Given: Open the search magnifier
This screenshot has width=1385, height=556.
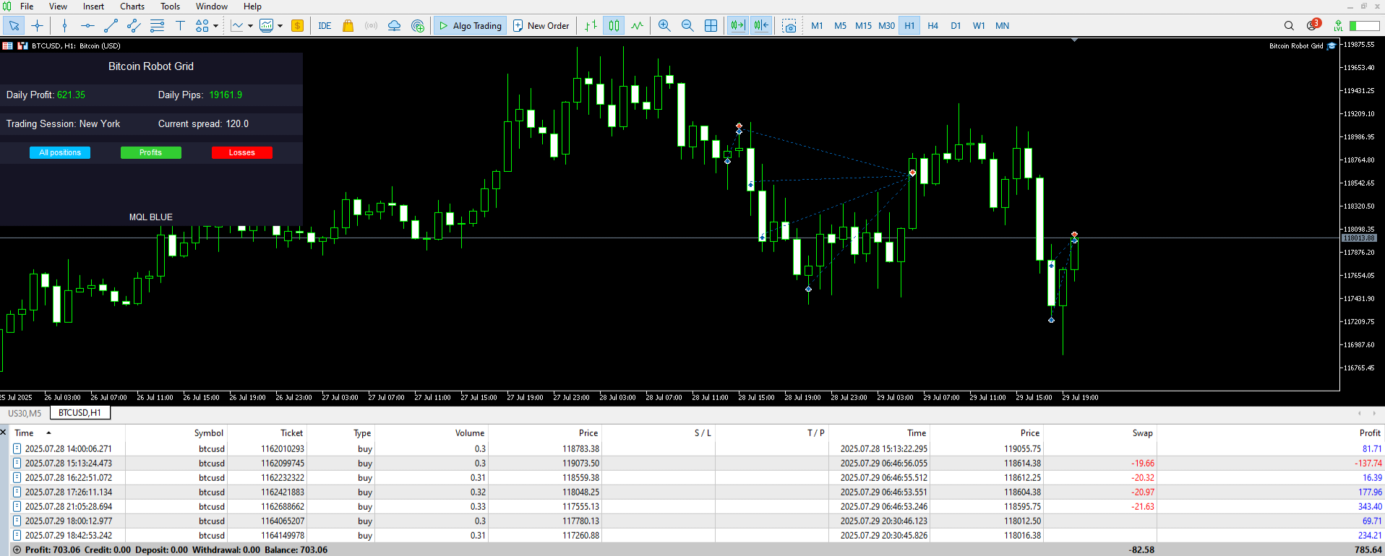Looking at the screenshot, I should (x=1289, y=26).
